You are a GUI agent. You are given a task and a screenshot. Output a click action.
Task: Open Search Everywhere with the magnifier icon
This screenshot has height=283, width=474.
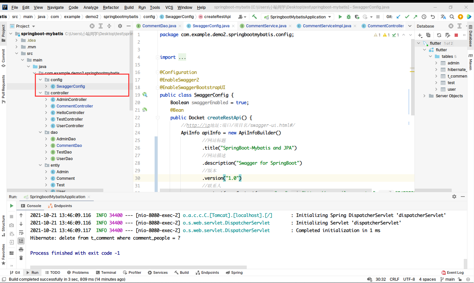pyautogui.click(x=452, y=17)
